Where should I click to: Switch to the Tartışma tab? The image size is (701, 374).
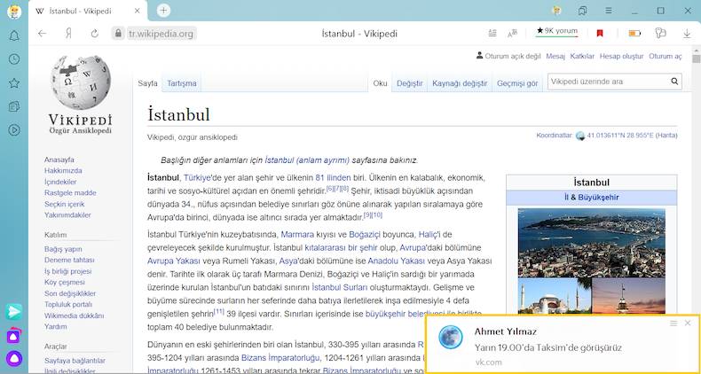tap(182, 83)
